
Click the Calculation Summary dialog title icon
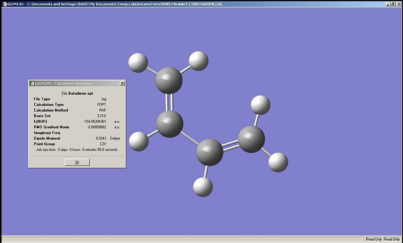pos(32,83)
